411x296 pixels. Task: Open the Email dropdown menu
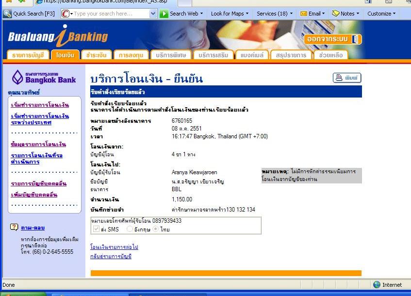coord(324,14)
